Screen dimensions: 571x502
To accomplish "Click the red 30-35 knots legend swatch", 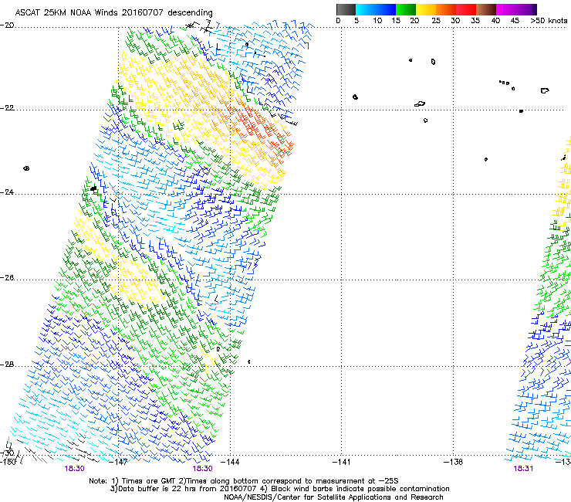I will 466,9.
